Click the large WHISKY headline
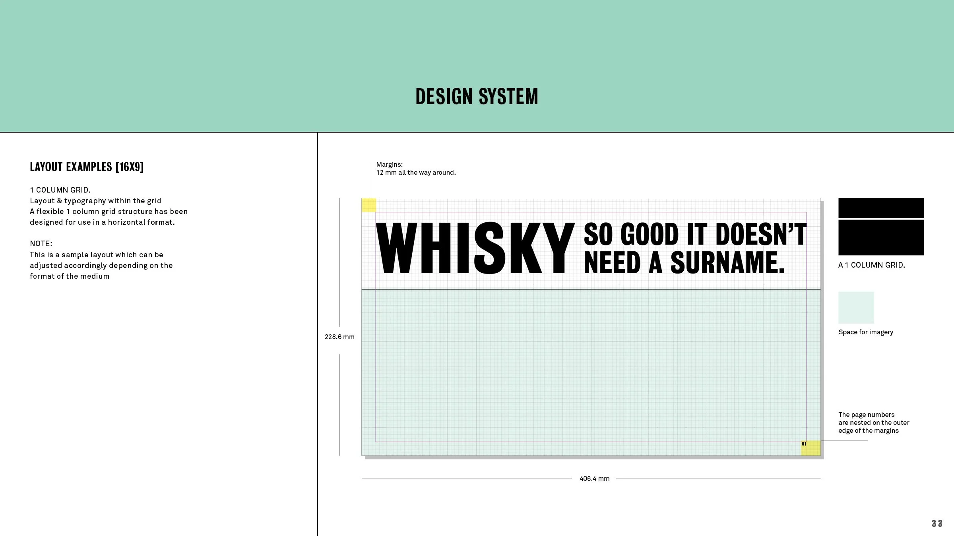 (x=475, y=248)
